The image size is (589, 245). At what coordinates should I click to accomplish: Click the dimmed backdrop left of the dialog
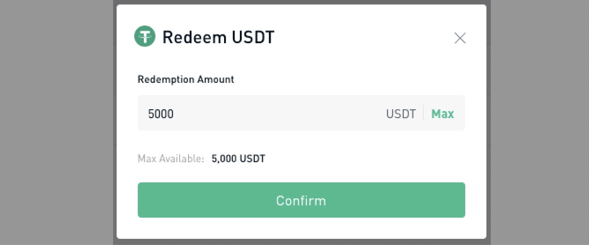coord(57,122)
